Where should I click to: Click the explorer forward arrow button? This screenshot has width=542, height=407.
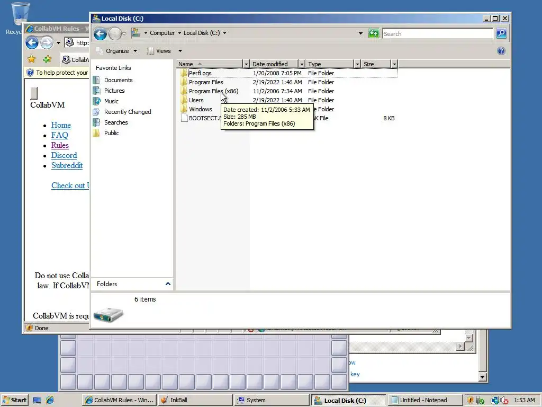pos(115,33)
